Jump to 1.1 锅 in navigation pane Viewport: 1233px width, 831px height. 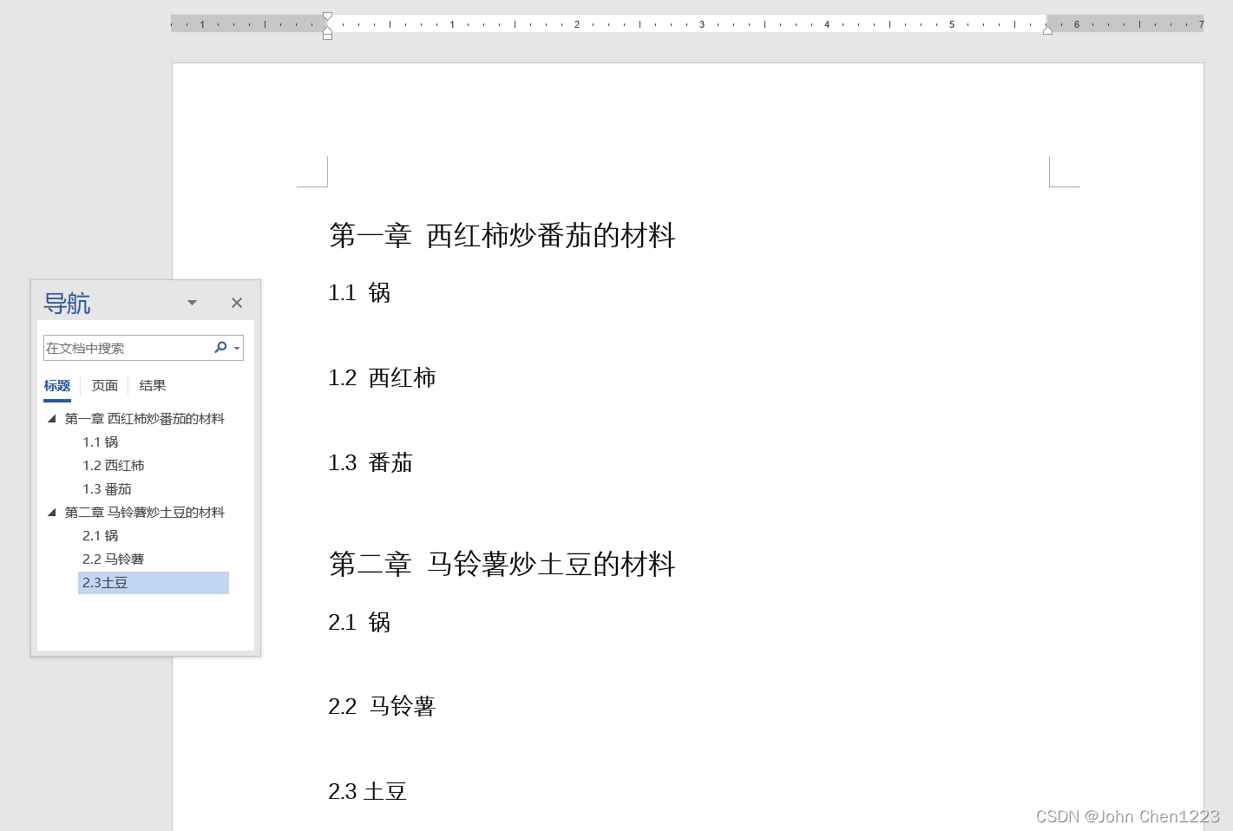101,442
